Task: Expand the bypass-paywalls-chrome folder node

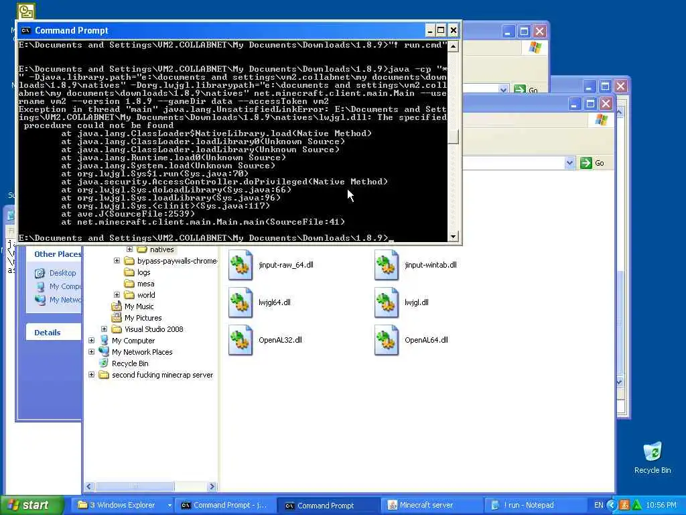Action: (x=117, y=261)
